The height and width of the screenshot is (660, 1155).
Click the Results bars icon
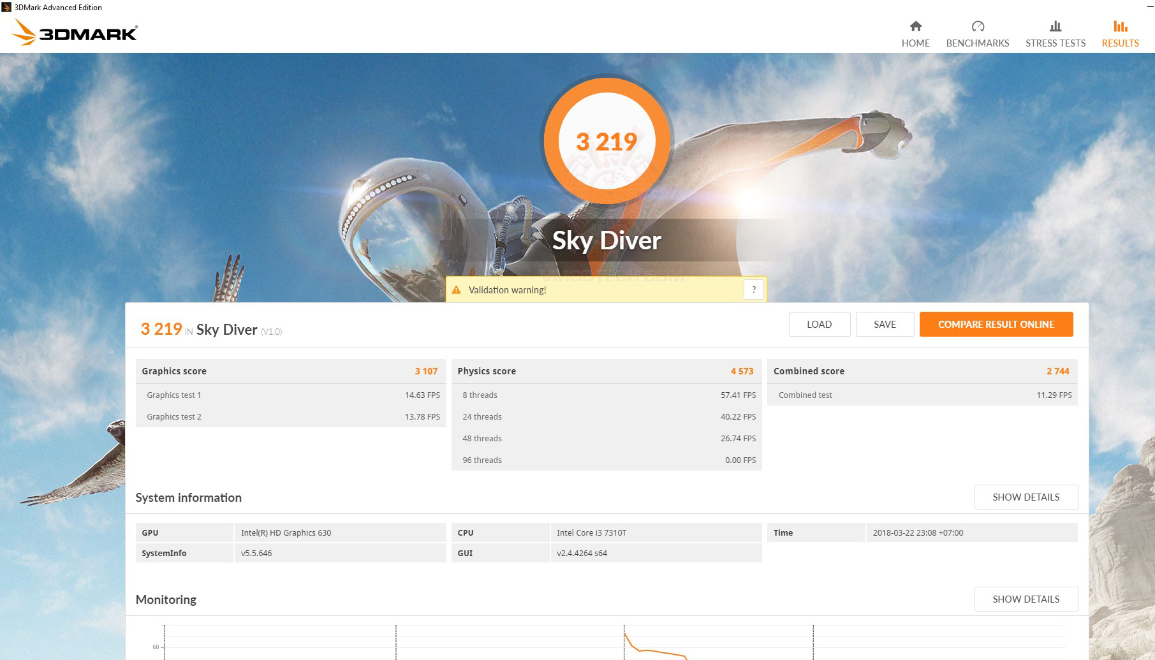pos(1121,26)
